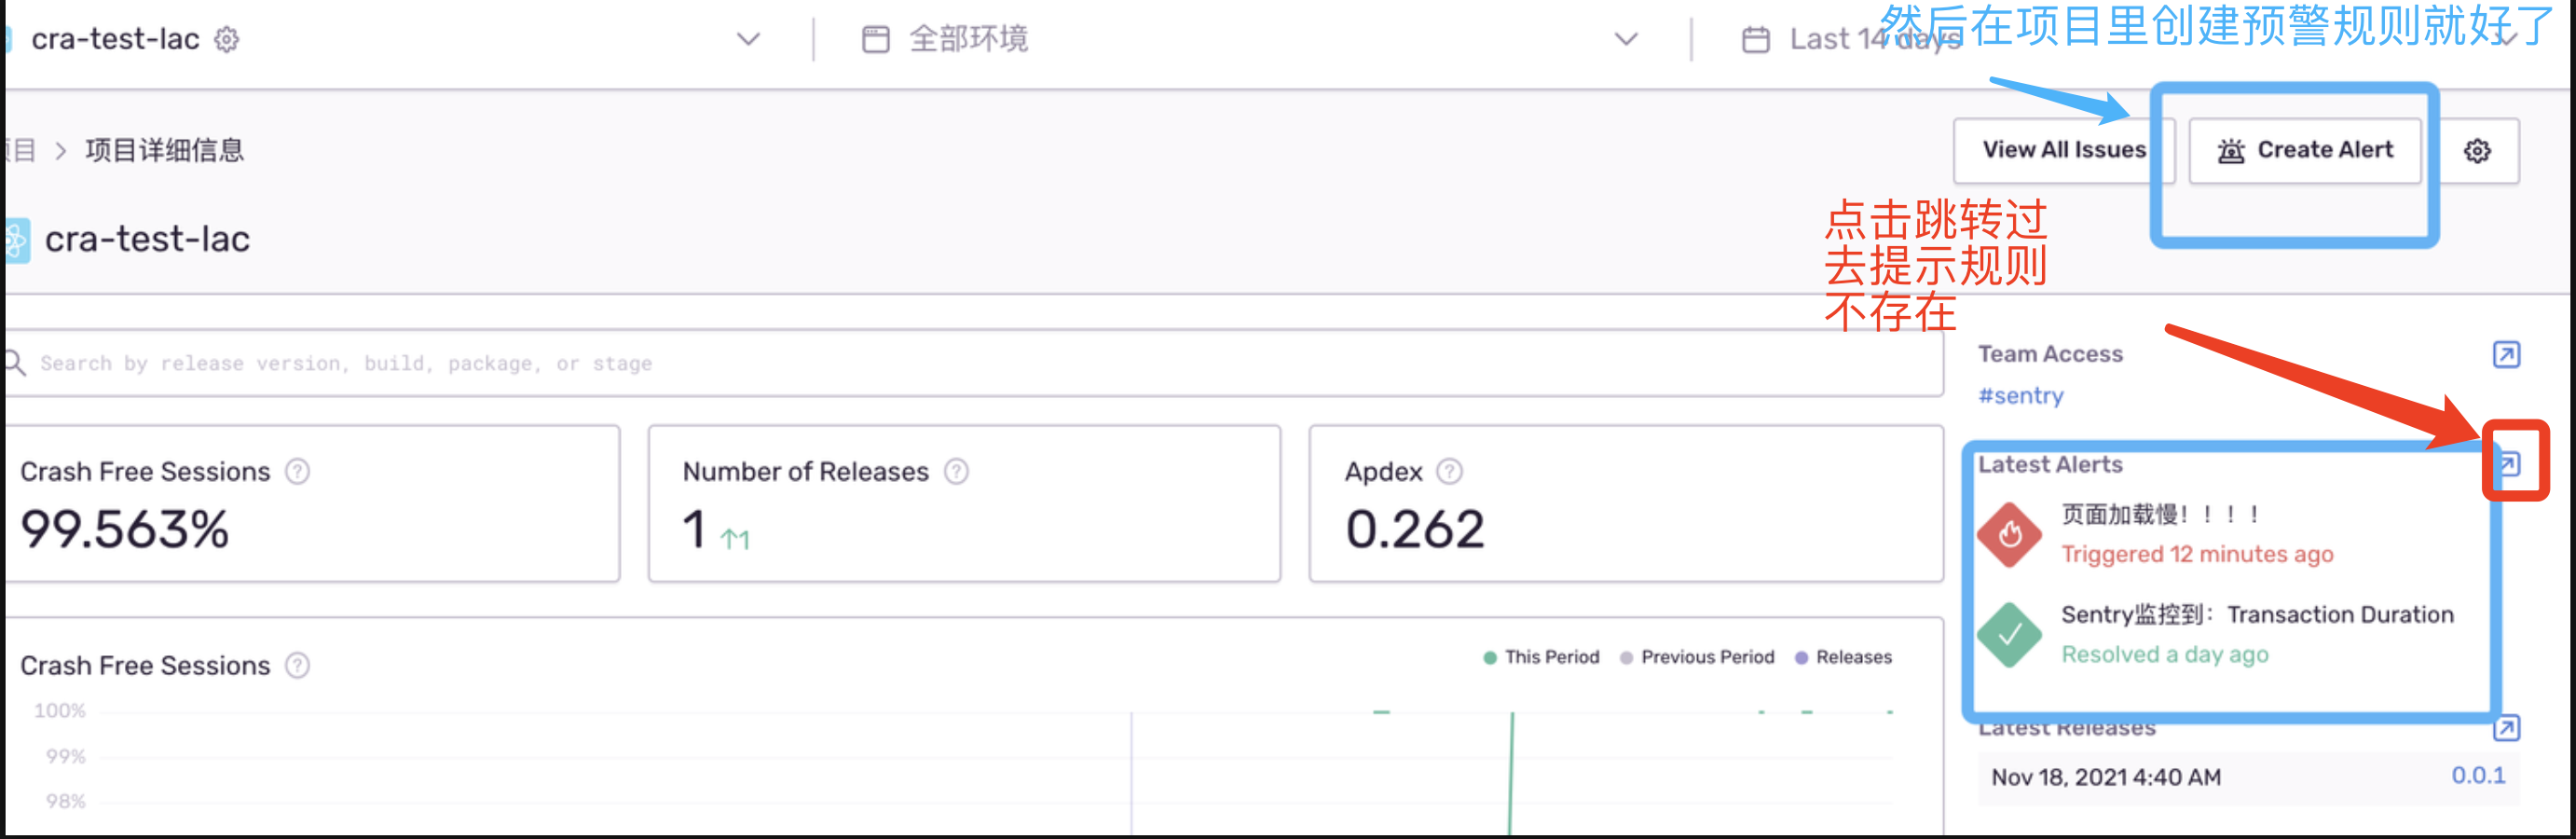This screenshot has width=2576, height=839.
Task: Show help for Crash Free Sessions chart
Action: pos(297,665)
